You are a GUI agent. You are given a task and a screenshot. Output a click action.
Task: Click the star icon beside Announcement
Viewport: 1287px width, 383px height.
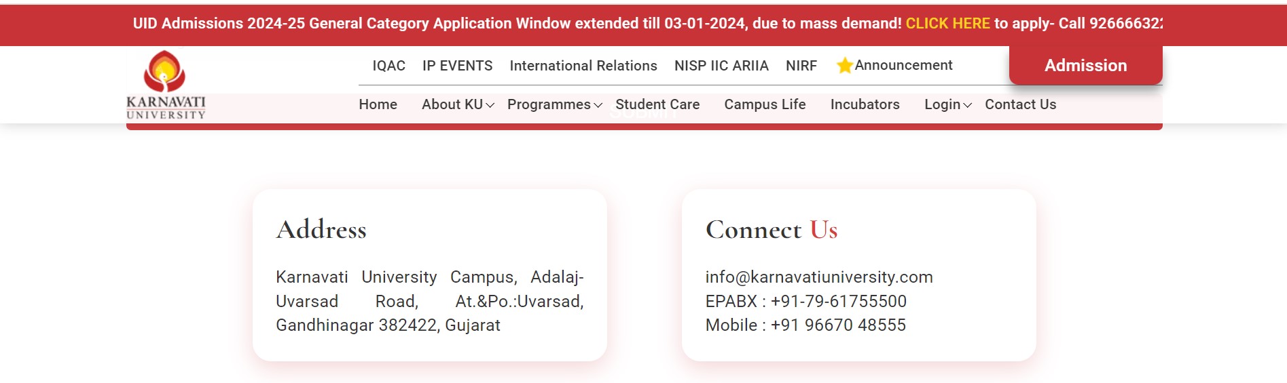[x=844, y=66]
